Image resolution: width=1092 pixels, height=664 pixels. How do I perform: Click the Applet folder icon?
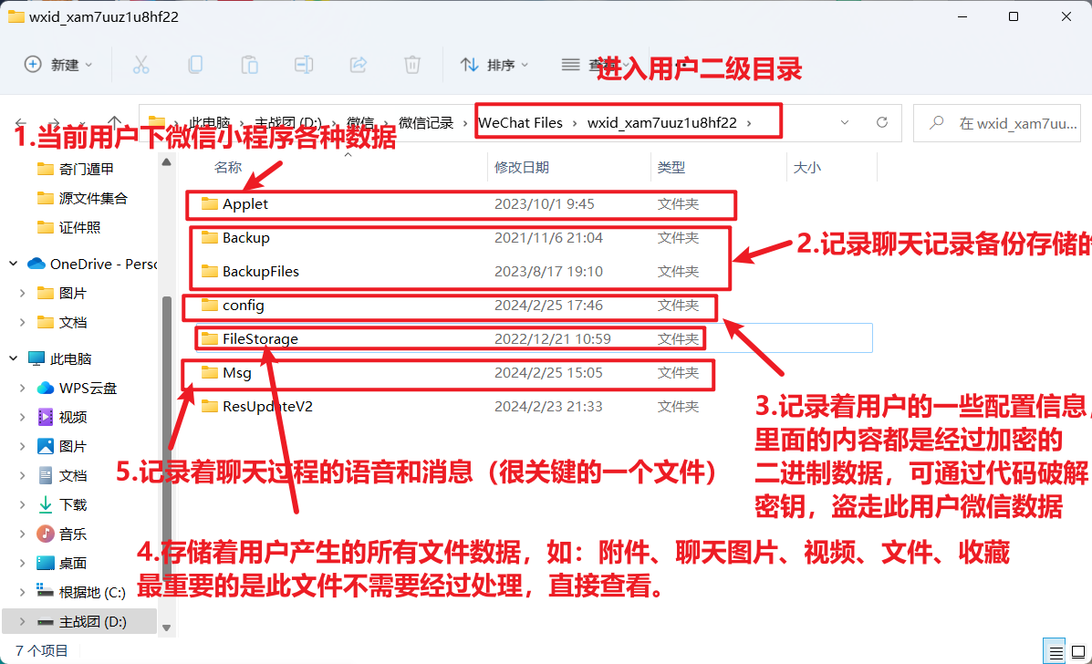[210, 203]
